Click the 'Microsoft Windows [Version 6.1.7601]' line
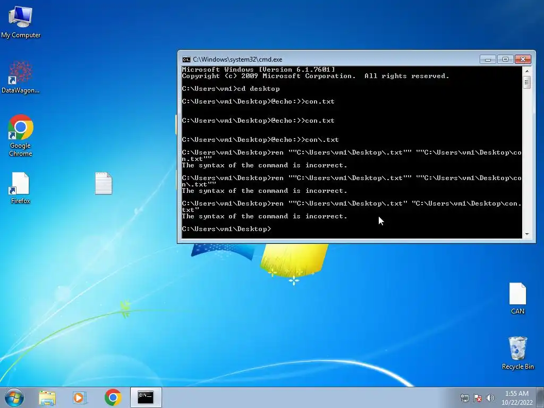The width and height of the screenshot is (544, 408). [x=259, y=70]
